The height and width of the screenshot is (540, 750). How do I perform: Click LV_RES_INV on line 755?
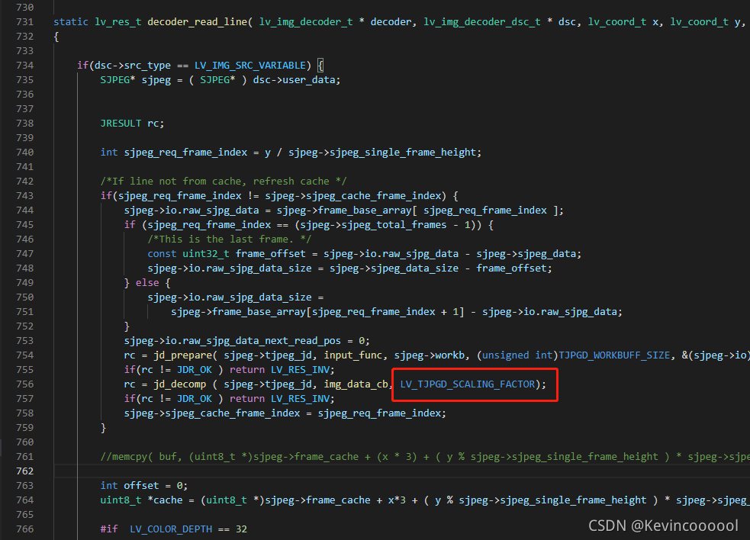pos(301,370)
